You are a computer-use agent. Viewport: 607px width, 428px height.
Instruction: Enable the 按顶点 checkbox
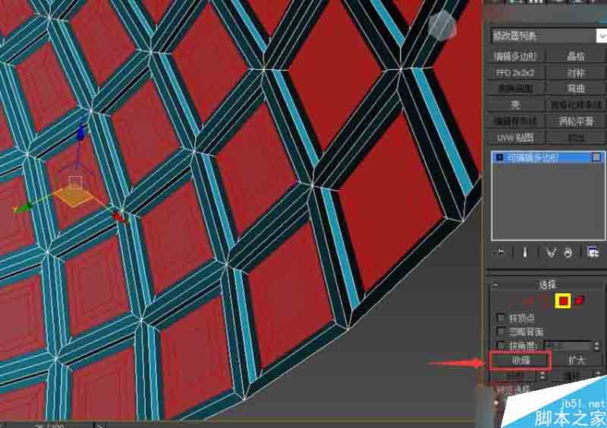click(x=501, y=318)
